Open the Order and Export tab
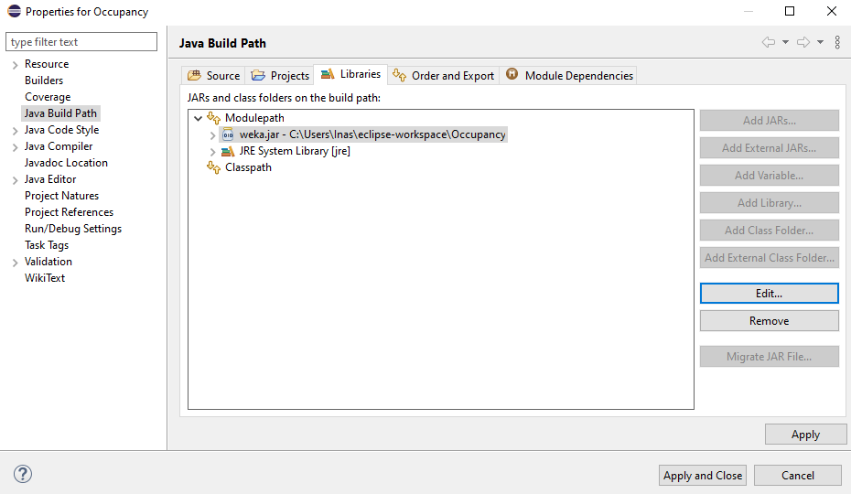This screenshot has height=494, width=851. (x=443, y=75)
